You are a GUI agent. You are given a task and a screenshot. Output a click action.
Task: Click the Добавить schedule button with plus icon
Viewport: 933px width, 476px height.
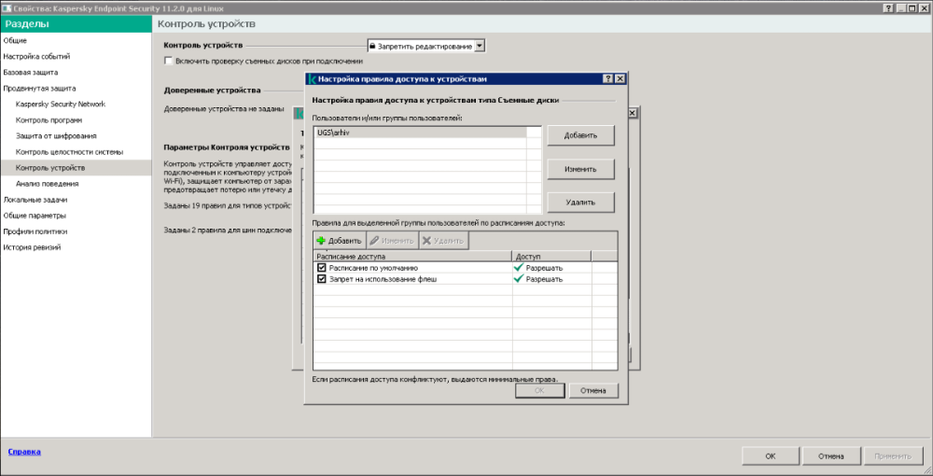click(339, 241)
